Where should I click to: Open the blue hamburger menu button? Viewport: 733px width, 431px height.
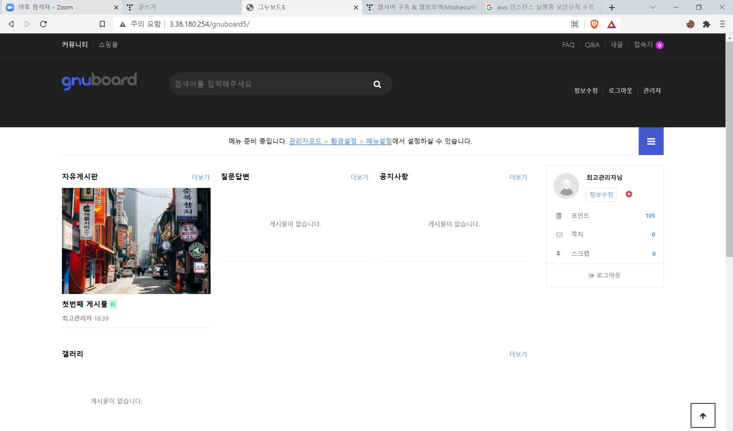click(x=651, y=141)
